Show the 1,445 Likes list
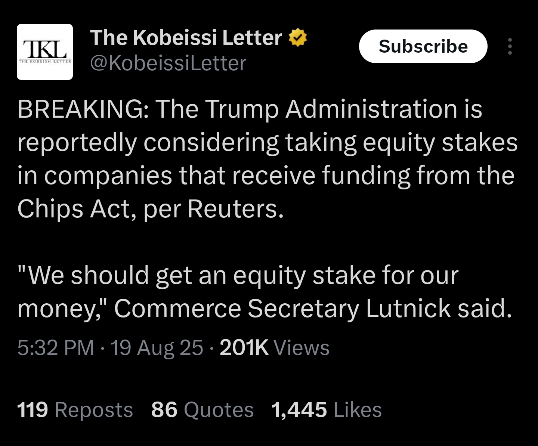 [327, 409]
